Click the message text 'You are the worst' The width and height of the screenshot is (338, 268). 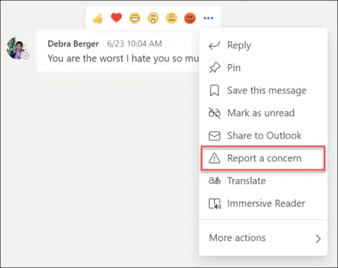pyautogui.click(x=86, y=59)
